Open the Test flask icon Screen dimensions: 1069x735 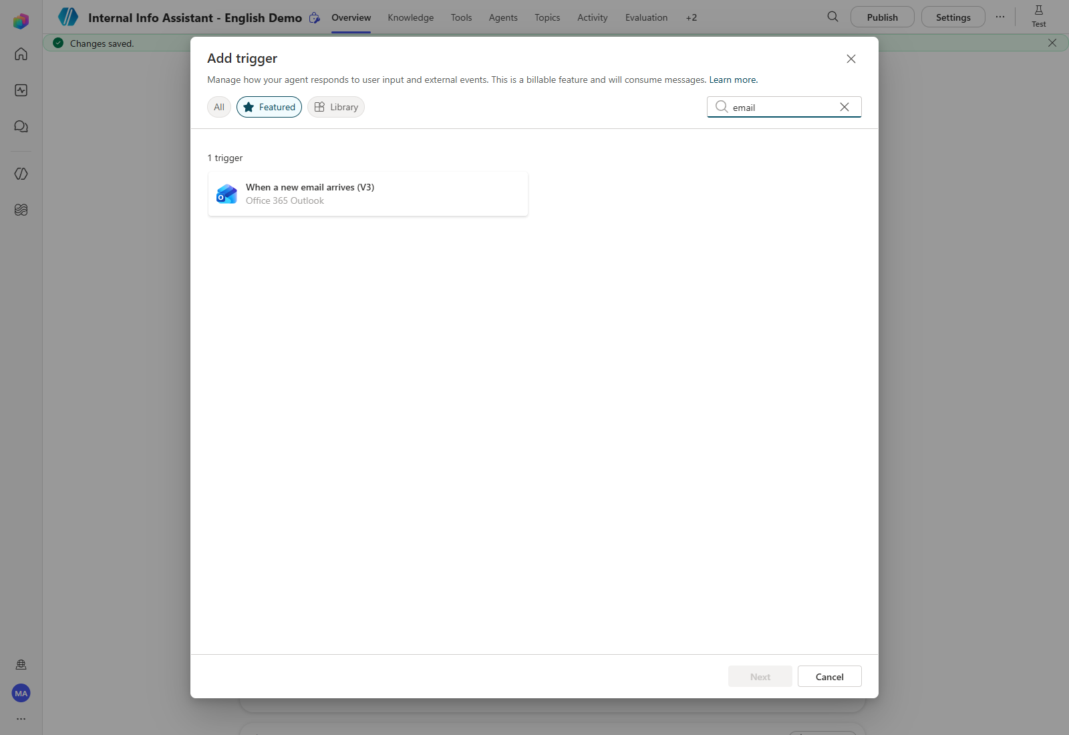[x=1038, y=16]
